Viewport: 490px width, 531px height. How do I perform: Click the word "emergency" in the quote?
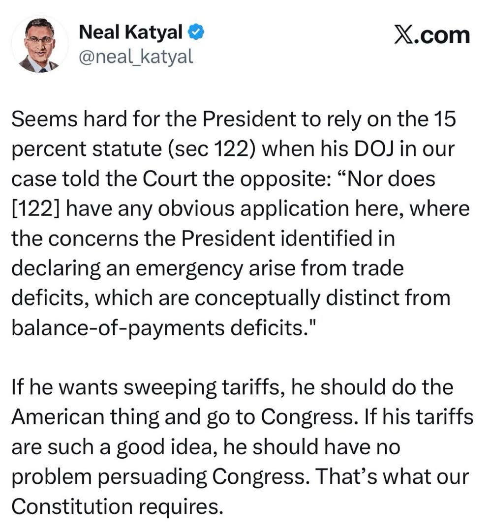(204, 269)
